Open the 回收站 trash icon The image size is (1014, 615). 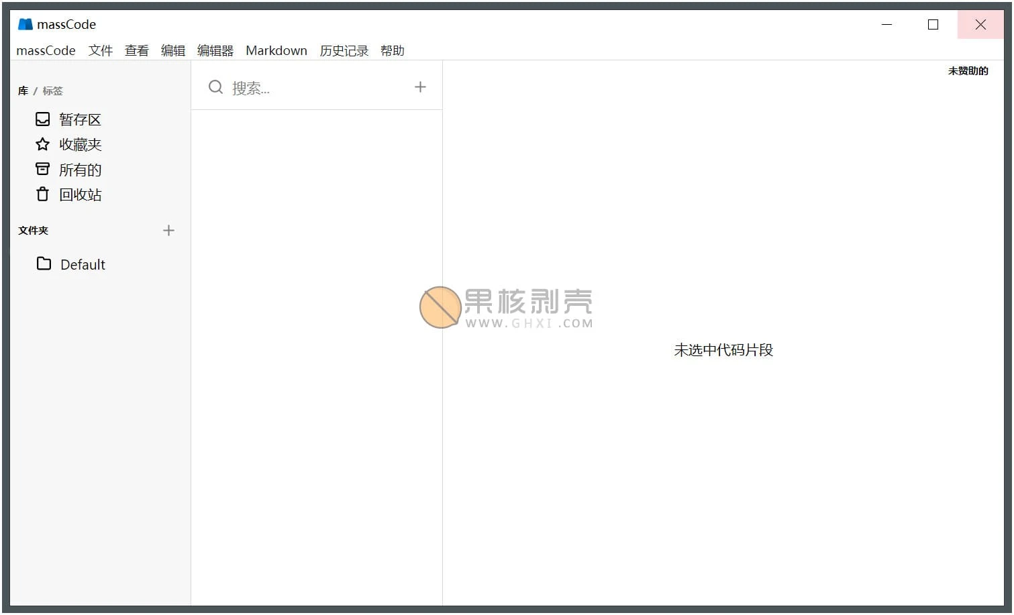click(42, 194)
